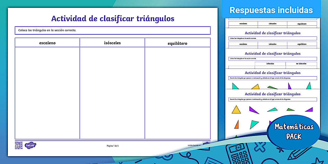This screenshot has width=328, height=164.
Task: Click the 'Coloca los triángulos' instruction box
Action: (112, 30)
